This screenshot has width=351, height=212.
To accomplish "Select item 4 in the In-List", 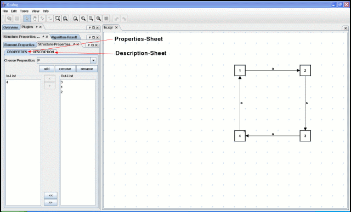I will pyautogui.click(x=23, y=82).
